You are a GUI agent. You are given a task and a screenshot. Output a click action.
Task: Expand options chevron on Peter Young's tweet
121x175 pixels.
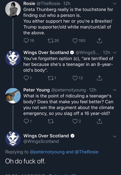click(115, 90)
